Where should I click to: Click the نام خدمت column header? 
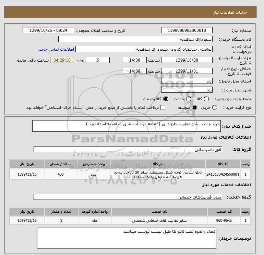tap(159, 212)
